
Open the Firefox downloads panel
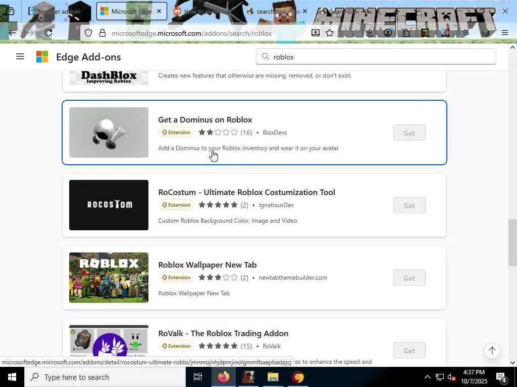pos(369,33)
